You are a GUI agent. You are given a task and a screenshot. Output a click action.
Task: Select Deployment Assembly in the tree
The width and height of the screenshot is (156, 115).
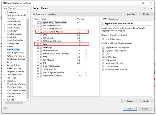(16, 15)
